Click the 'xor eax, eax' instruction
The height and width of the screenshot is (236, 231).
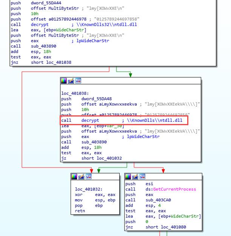tap(95, 195)
